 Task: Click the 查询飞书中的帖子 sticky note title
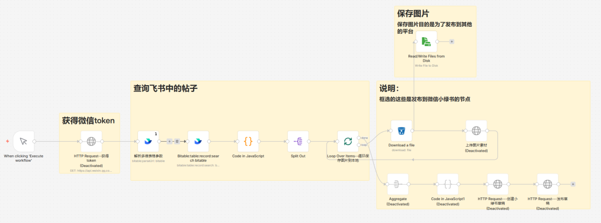coord(165,88)
